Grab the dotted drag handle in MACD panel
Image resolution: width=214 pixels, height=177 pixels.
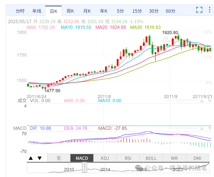click(182, 128)
